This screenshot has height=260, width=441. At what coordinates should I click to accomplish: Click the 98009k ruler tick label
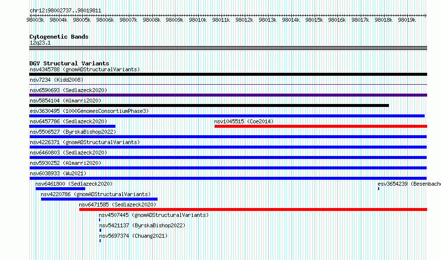[x=174, y=20]
